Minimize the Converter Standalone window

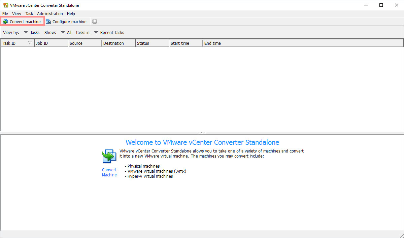pos(365,5)
